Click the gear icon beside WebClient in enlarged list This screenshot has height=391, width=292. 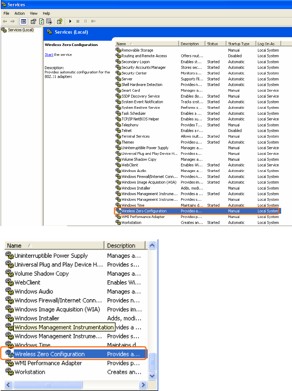click(9, 282)
